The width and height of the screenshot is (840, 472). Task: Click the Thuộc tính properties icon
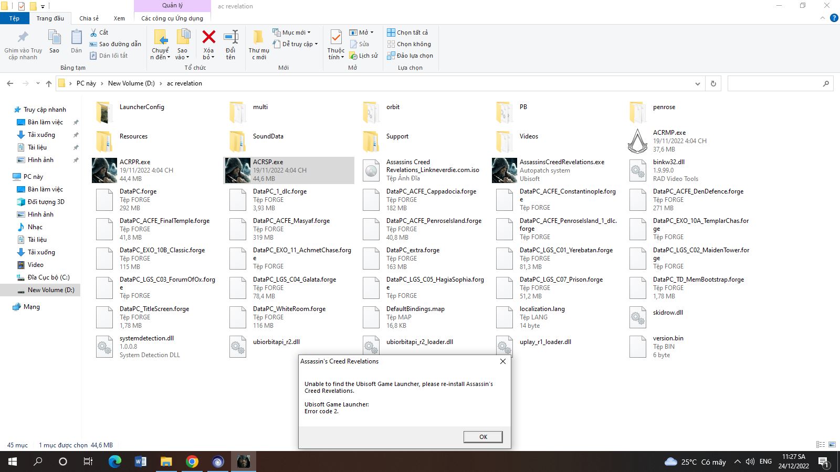point(336,37)
